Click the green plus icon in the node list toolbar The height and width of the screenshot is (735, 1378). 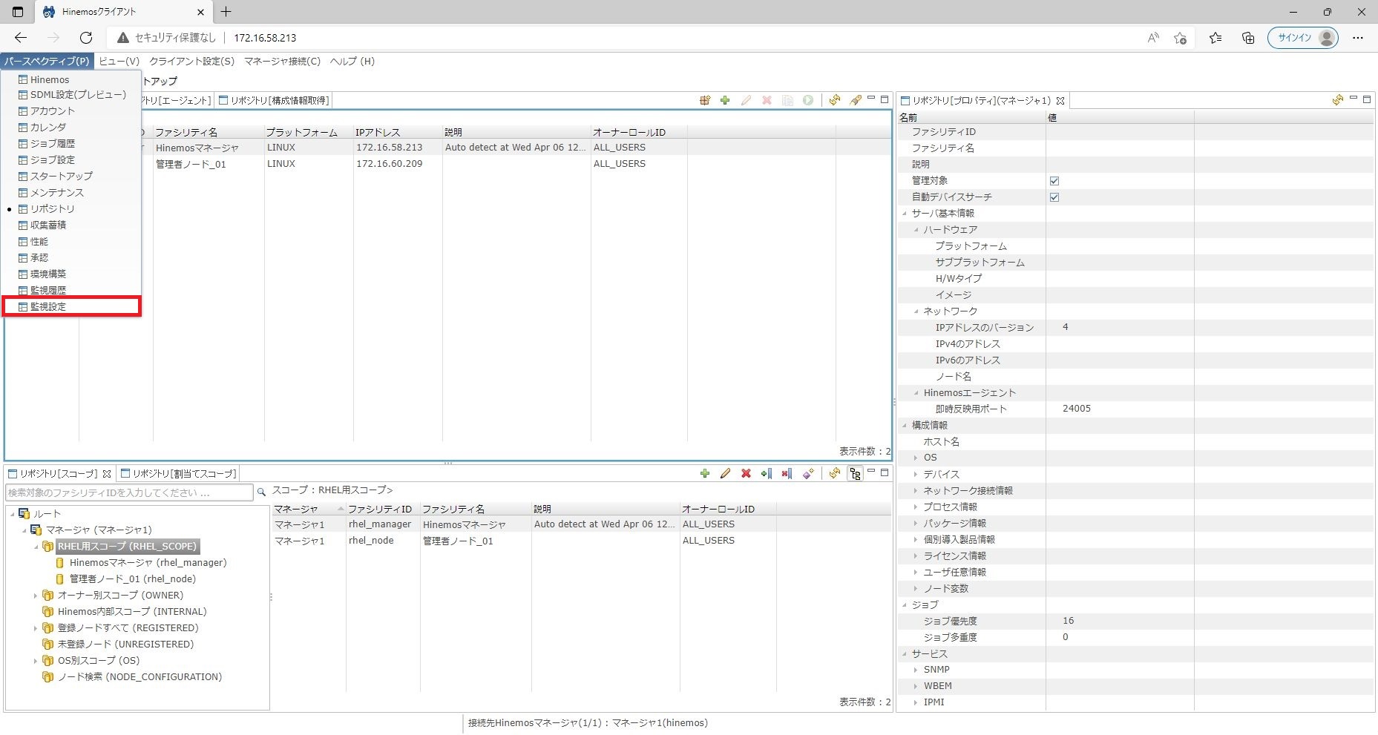(725, 100)
